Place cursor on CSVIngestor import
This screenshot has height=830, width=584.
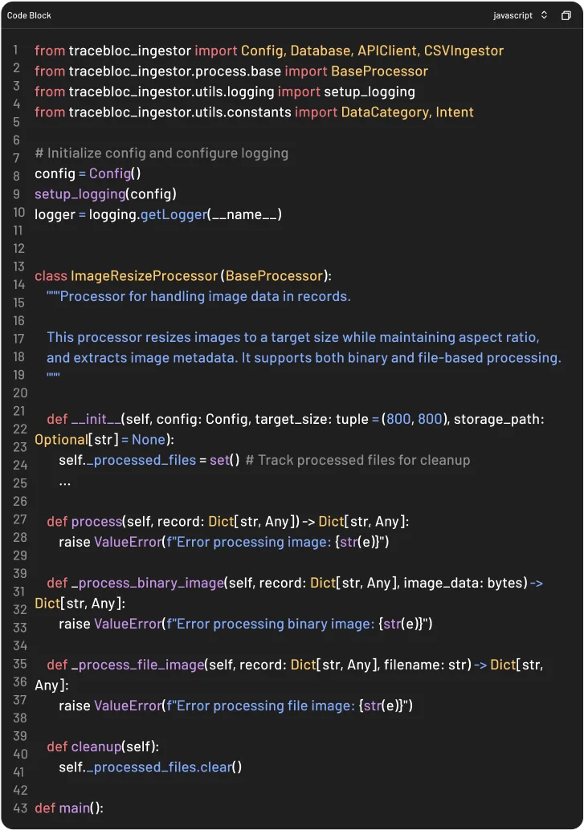(464, 51)
